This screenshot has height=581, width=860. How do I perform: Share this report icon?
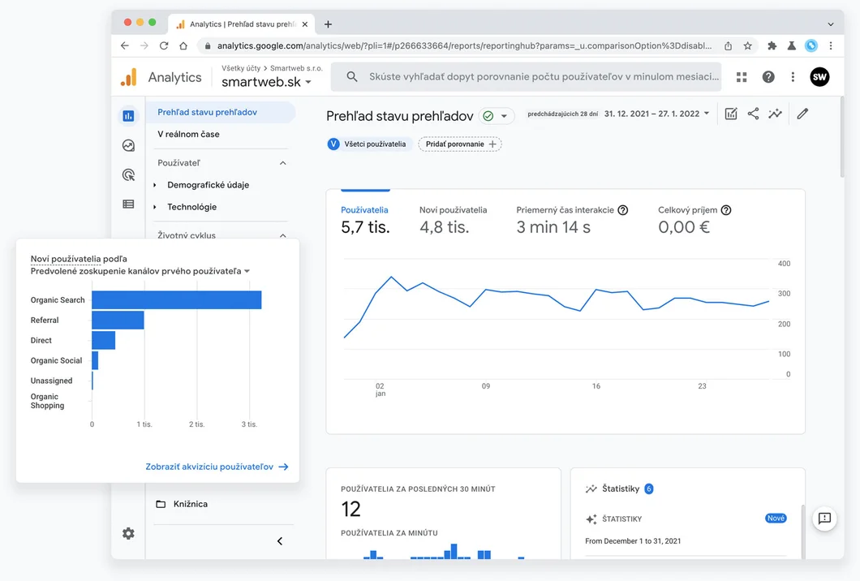coord(753,114)
